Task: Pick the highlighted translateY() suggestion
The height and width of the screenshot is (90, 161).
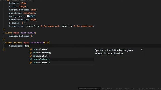Action: click(61, 59)
